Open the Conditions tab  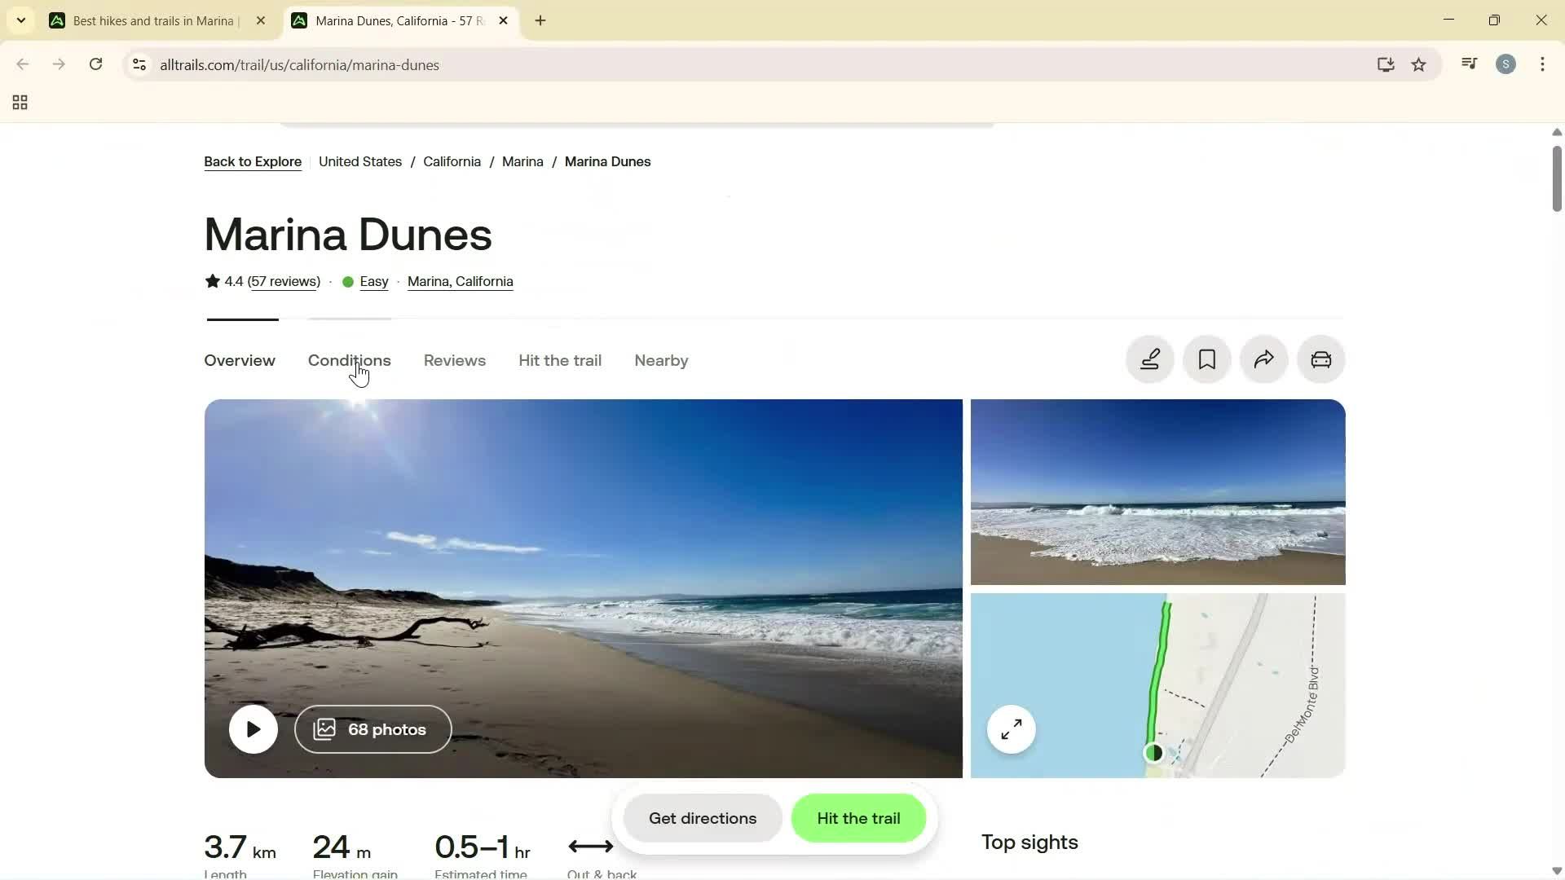pos(349,360)
